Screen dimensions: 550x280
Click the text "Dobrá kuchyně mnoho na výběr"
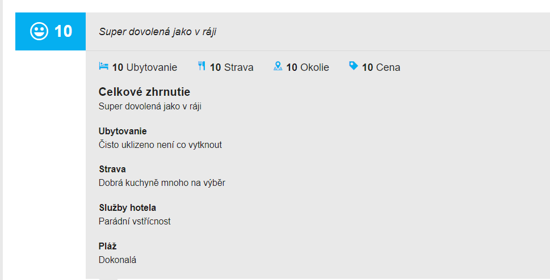click(162, 183)
